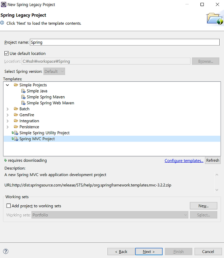Select the Simple Spring Maven template
This screenshot has width=224, height=258.
[46, 97]
